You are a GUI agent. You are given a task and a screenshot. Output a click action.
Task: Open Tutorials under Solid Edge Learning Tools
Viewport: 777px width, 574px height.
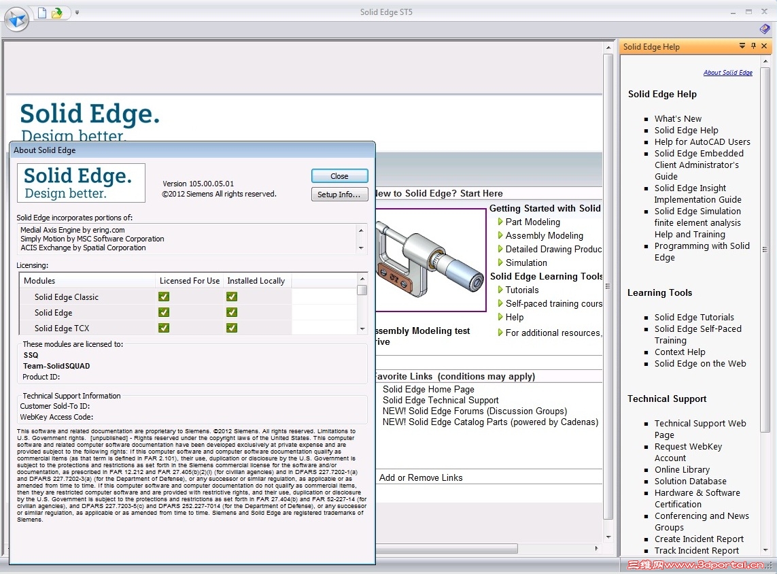(522, 290)
